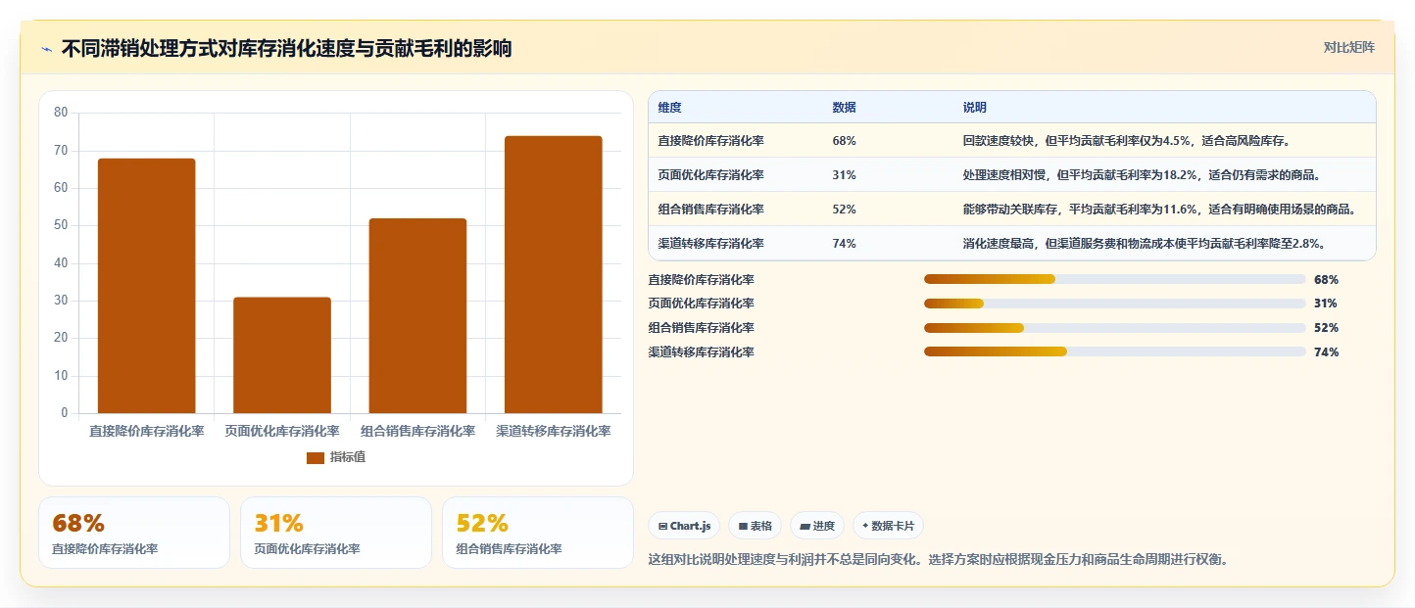Viewport: 1415px width, 608px height.
Task: Open the 68% 直接降价库存消化率 stat card
Action: click(x=134, y=533)
